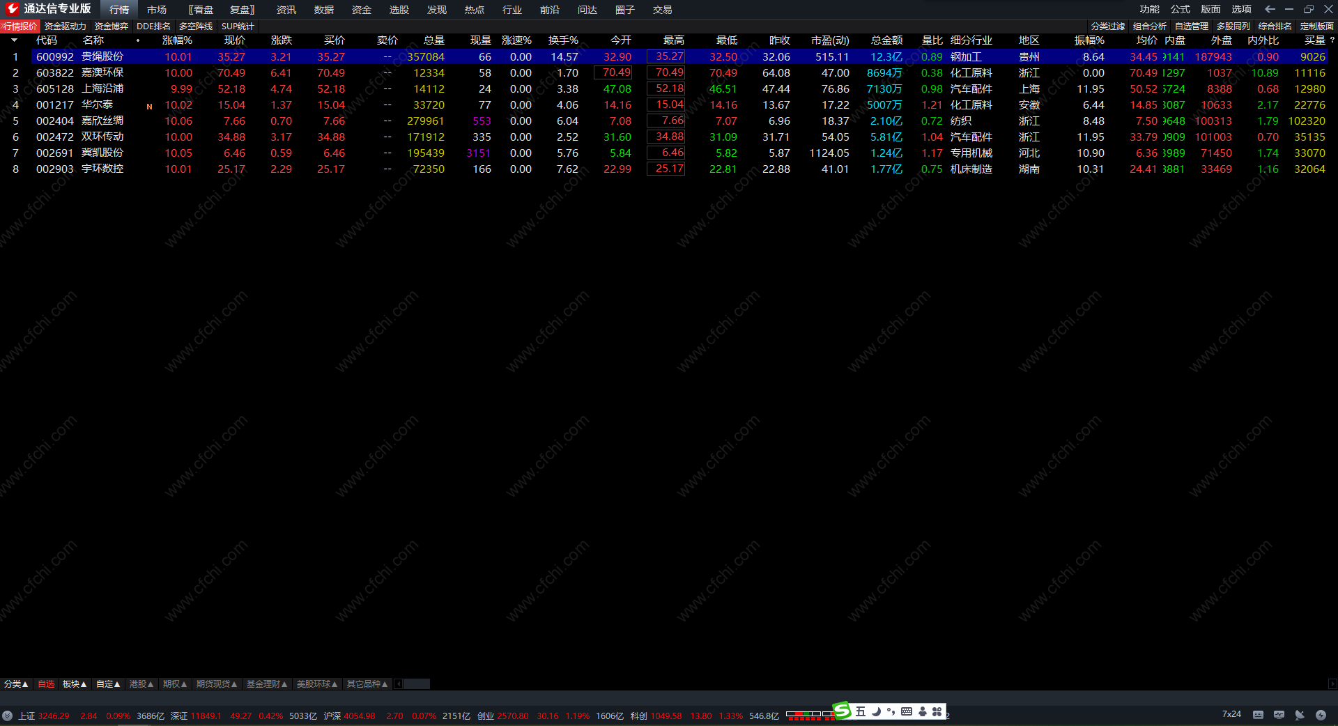
Task: Expand the 自定 bottom tab menu
Action: [x=108, y=684]
